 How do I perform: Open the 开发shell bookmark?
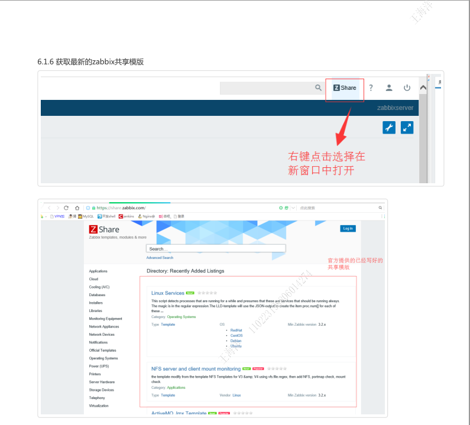106,216
